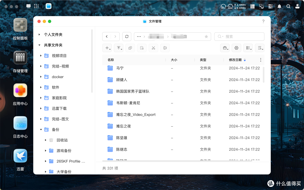Select the 难忘之夜_Video_Export folder row
The height and width of the screenshot is (190, 304).
183,115
